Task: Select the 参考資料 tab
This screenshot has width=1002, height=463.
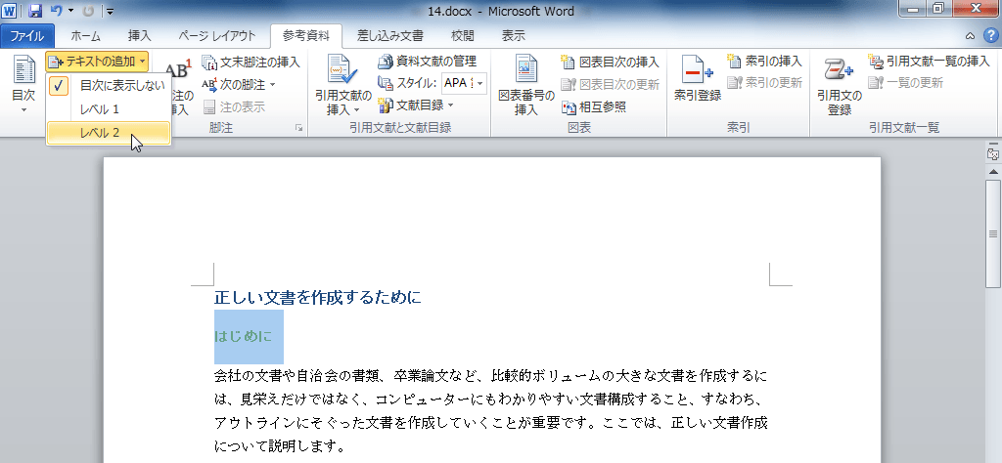Action: (x=306, y=36)
